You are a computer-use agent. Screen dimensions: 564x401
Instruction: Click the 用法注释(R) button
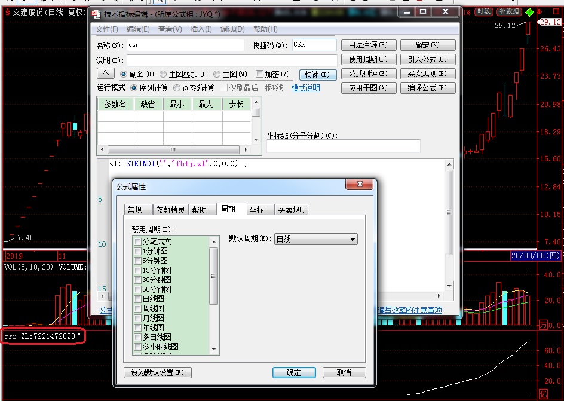(x=368, y=45)
